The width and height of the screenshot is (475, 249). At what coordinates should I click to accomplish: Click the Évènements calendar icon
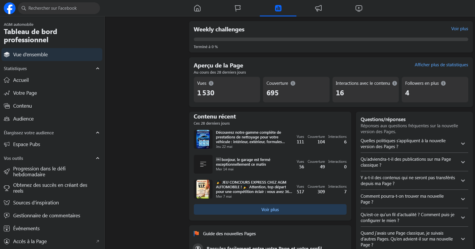[7, 228]
